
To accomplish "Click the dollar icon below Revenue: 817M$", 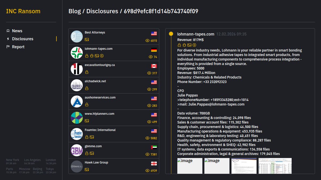I will 194,45.
